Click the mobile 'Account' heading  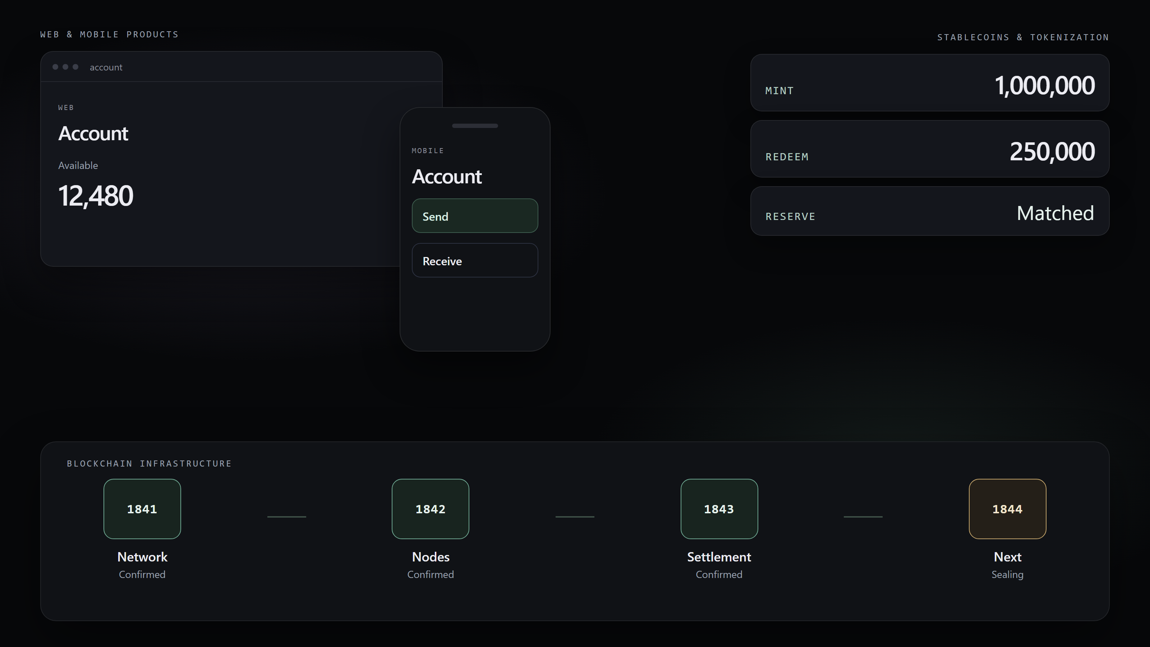click(x=446, y=176)
